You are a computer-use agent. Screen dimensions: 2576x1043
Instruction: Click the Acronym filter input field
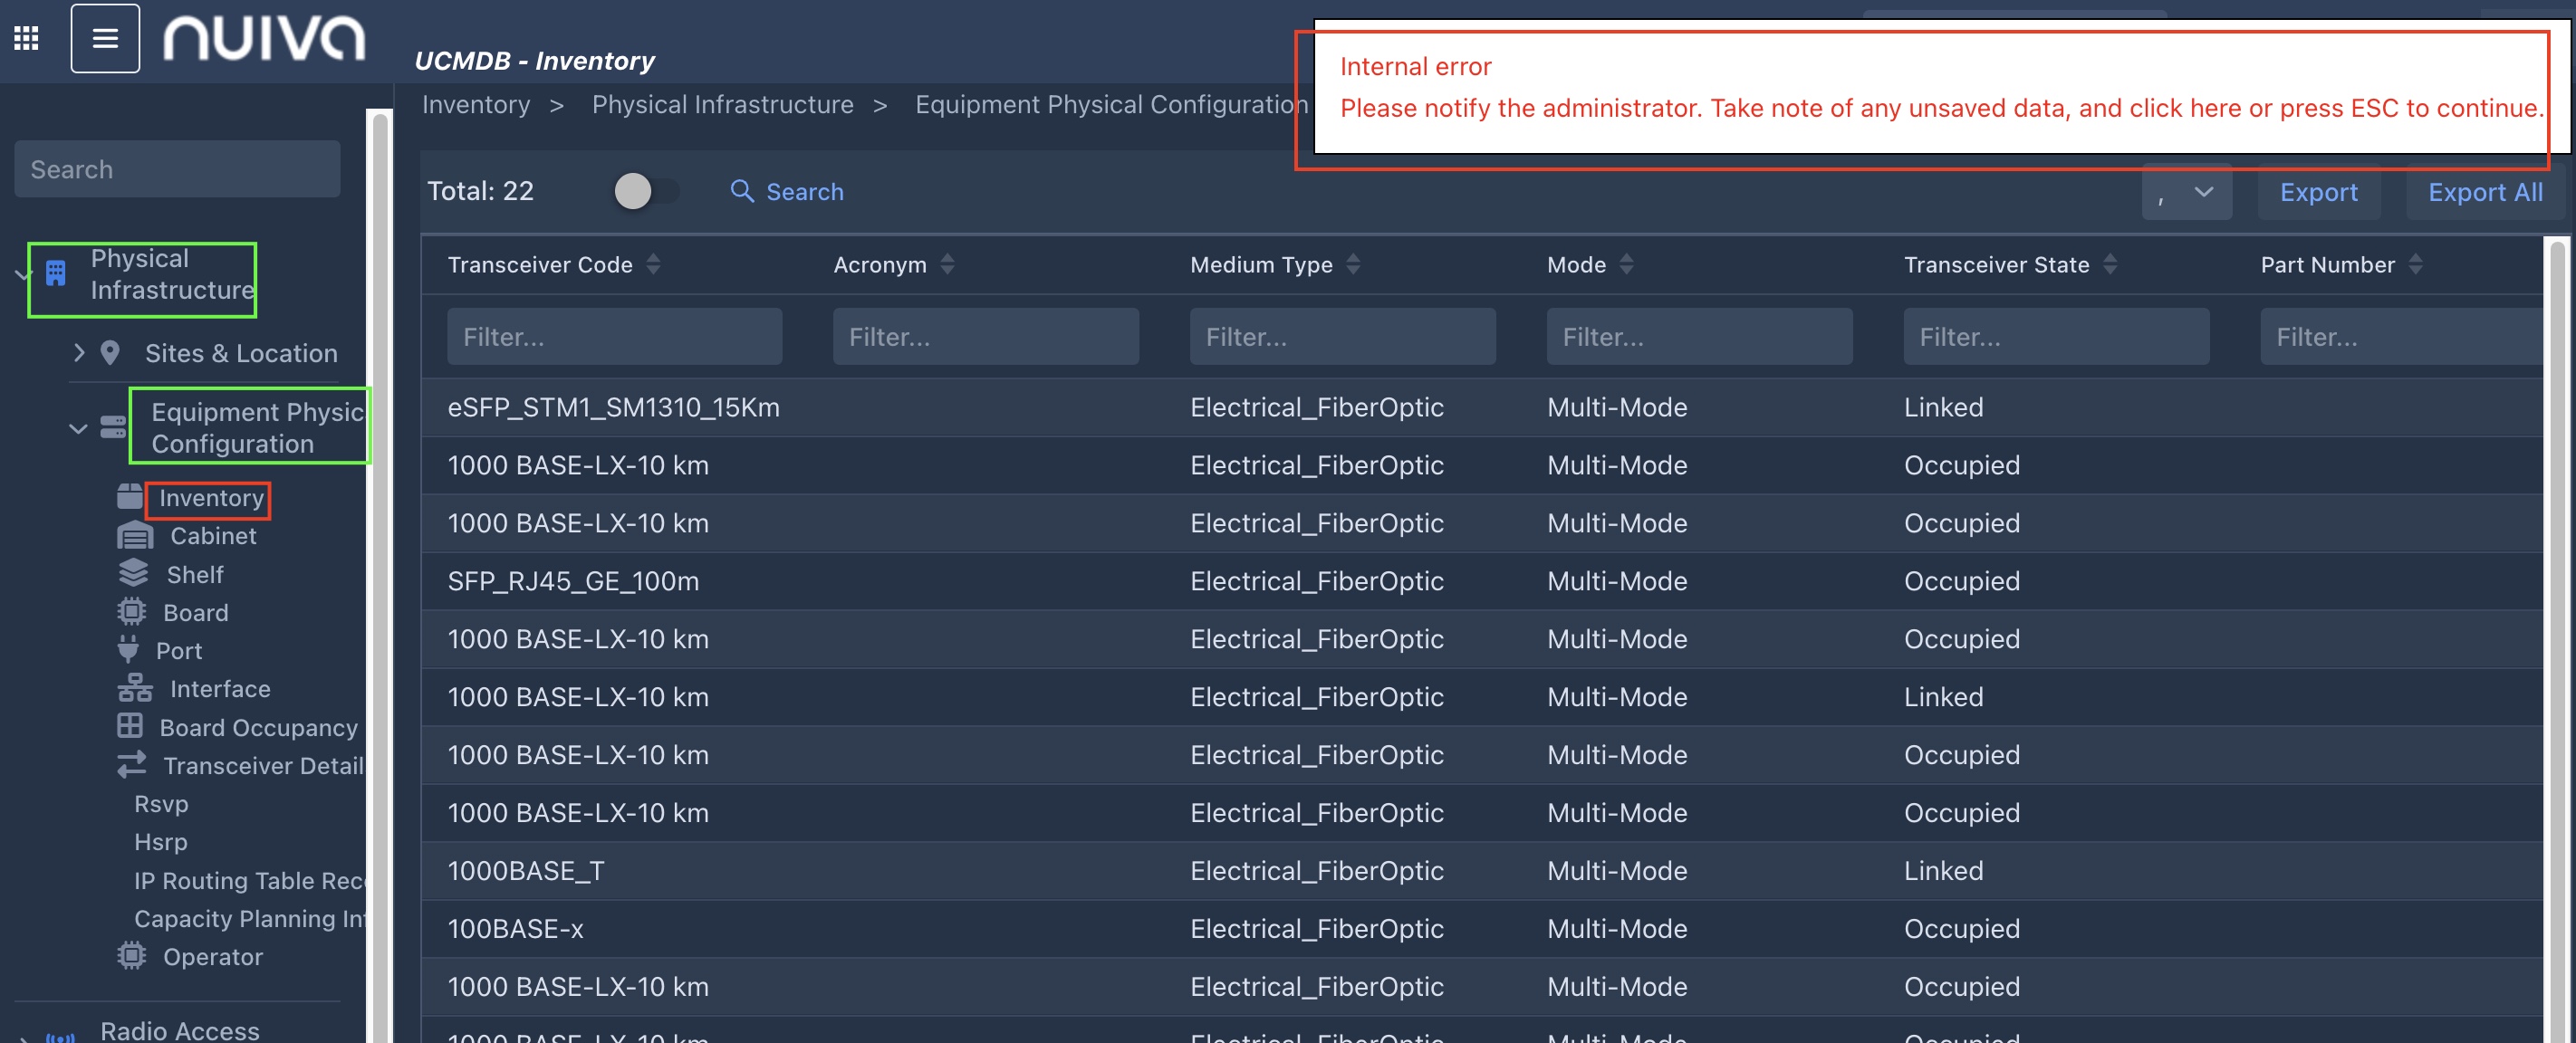(x=985, y=337)
